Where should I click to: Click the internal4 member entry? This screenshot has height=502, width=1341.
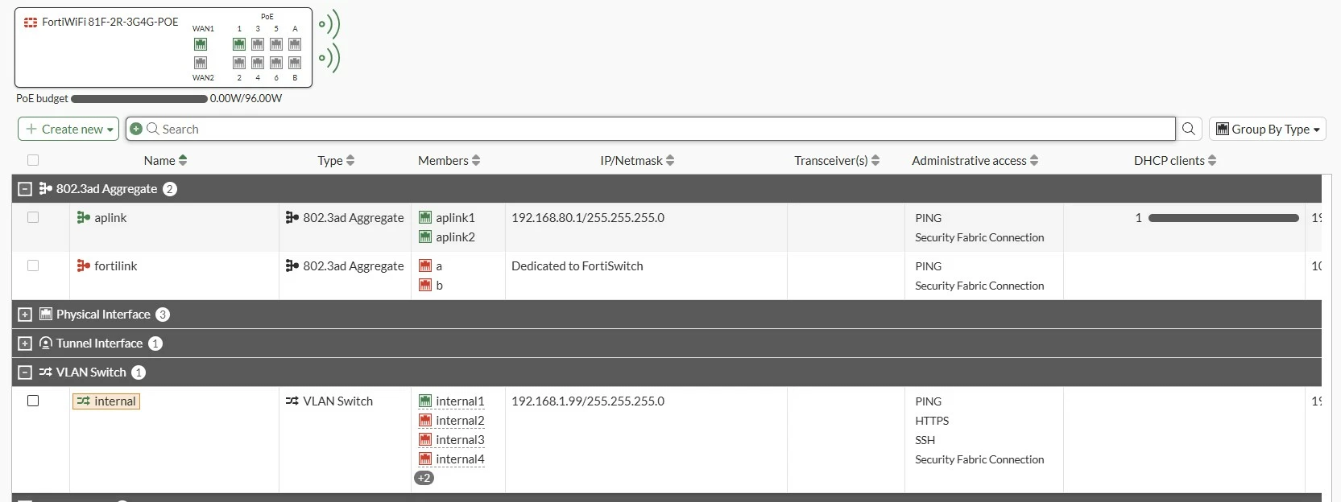point(460,459)
